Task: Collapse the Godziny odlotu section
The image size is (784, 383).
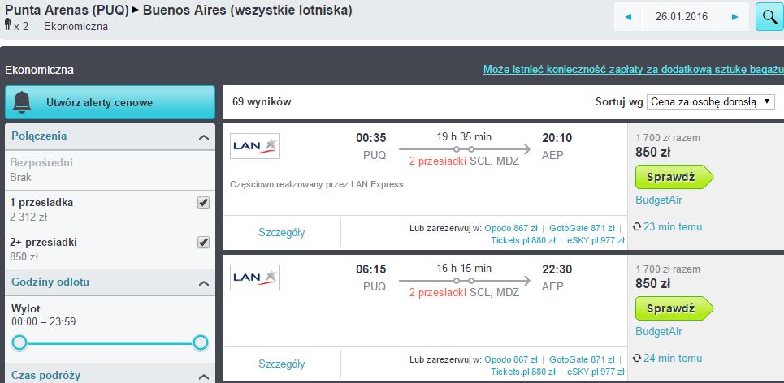Action: (x=203, y=283)
